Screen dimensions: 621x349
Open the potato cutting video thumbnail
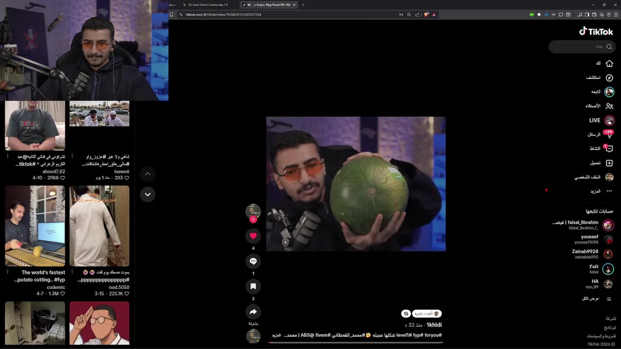35,226
